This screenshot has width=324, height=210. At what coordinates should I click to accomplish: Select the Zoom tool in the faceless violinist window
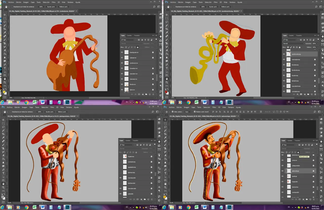coord(4,187)
